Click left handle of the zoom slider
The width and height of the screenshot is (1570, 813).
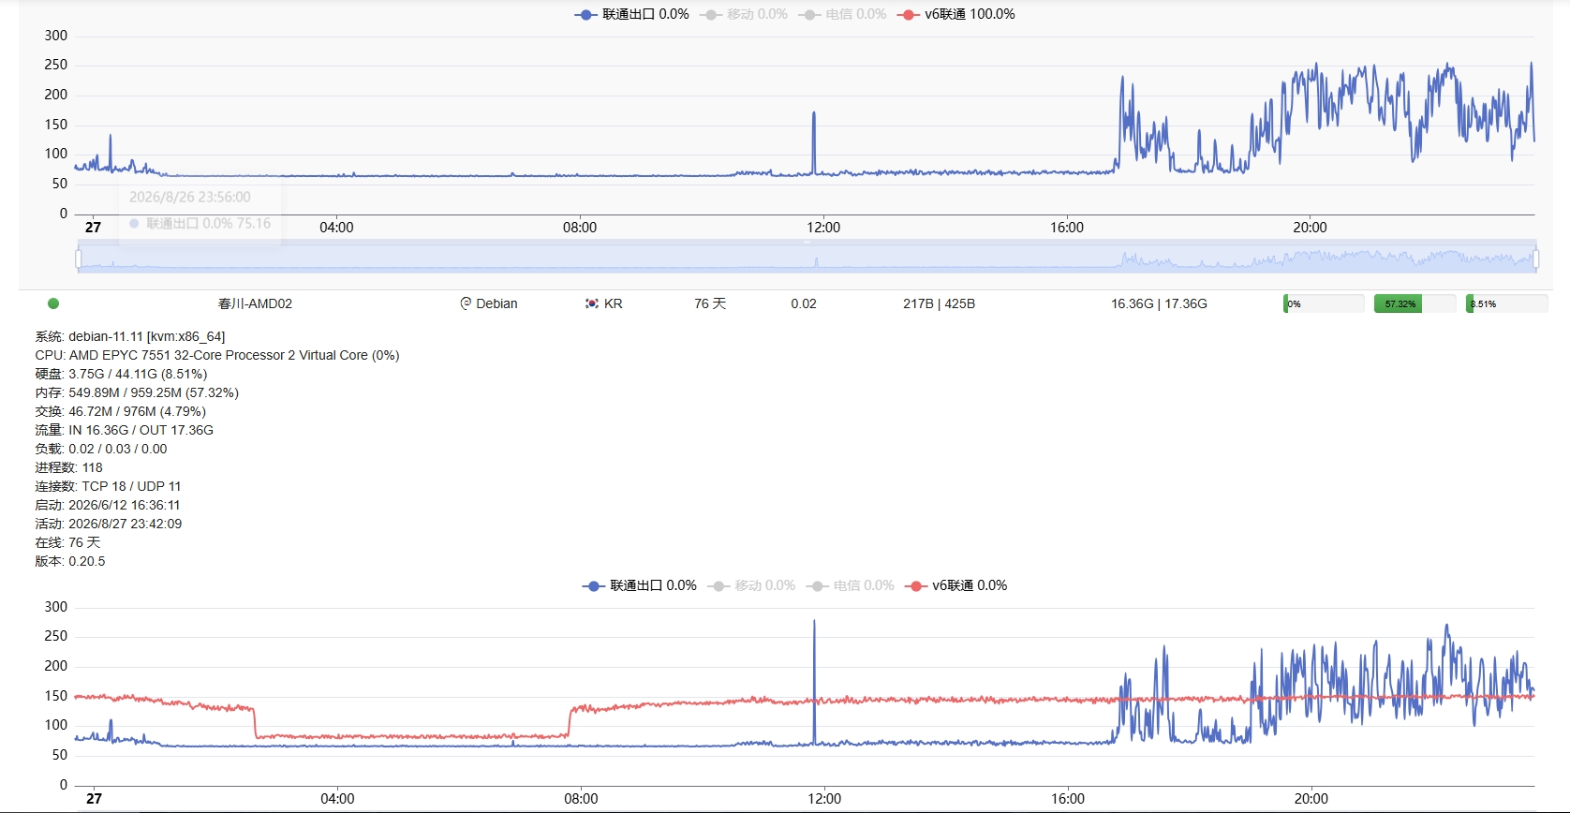79,258
